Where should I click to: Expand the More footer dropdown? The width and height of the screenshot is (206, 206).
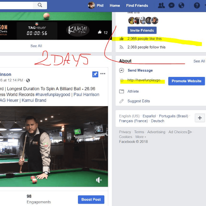[x=140, y=137]
